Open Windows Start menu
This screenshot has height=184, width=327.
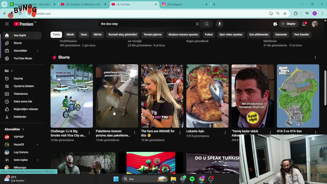point(116,179)
